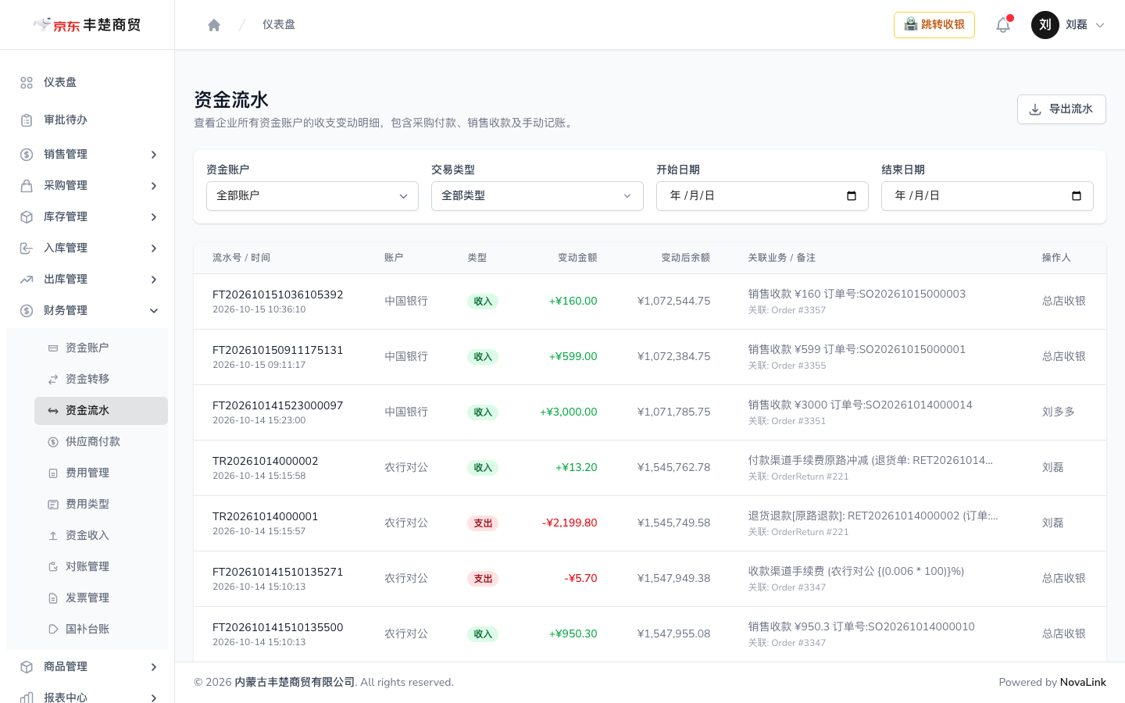This screenshot has width=1125, height=703.
Task: Click calendar icon in 开始日期 field
Action: [x=852, y=196]
